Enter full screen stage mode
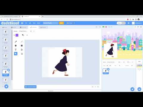This screenshot has width=143, height=107. [141, 27]
